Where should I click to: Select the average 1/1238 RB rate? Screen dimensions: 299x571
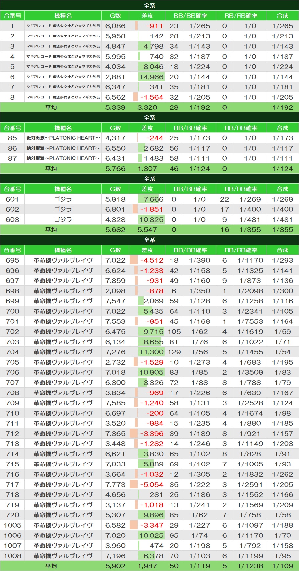250,566
